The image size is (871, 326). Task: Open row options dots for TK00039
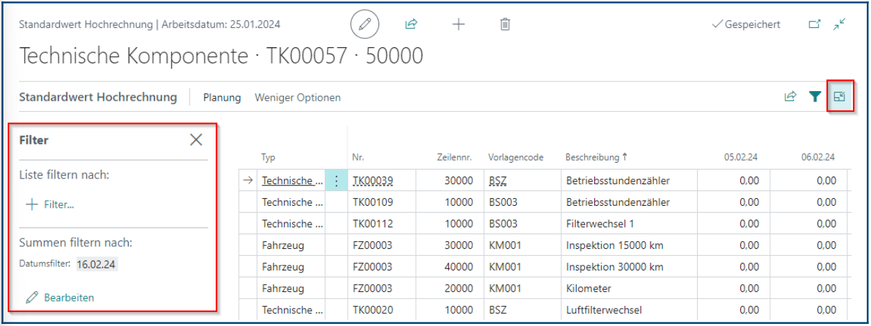pos(337,181)
